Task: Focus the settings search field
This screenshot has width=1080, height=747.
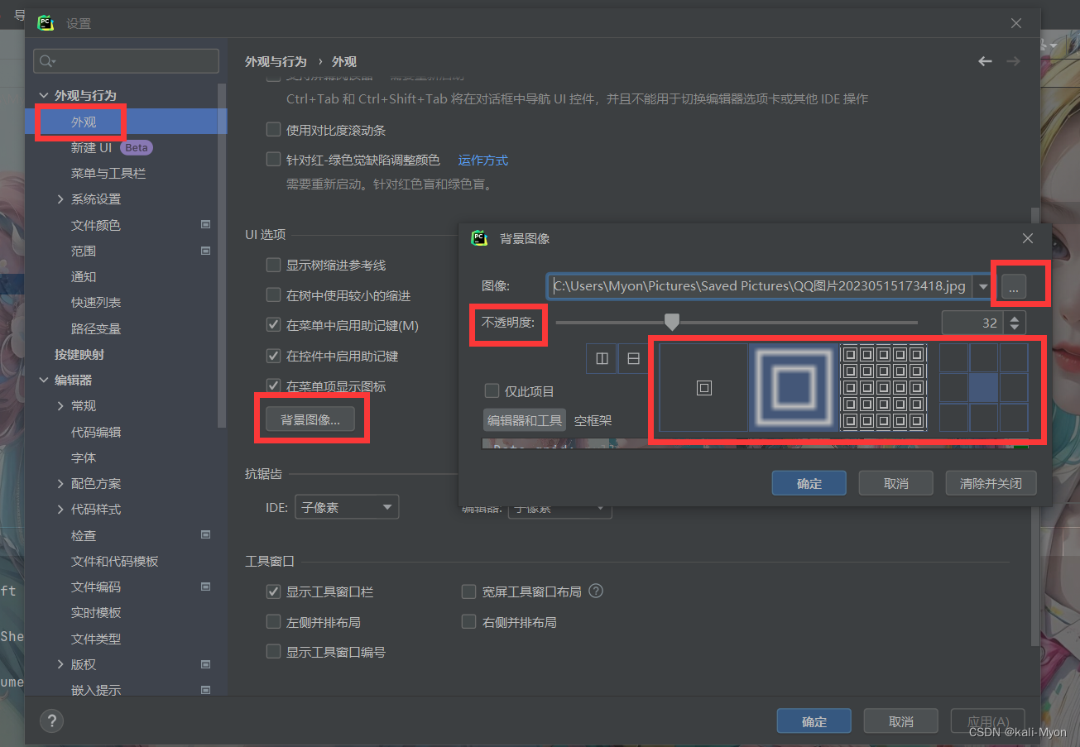Action: [126, 61]
